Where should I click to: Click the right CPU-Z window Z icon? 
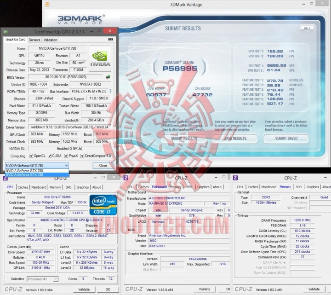235,178
